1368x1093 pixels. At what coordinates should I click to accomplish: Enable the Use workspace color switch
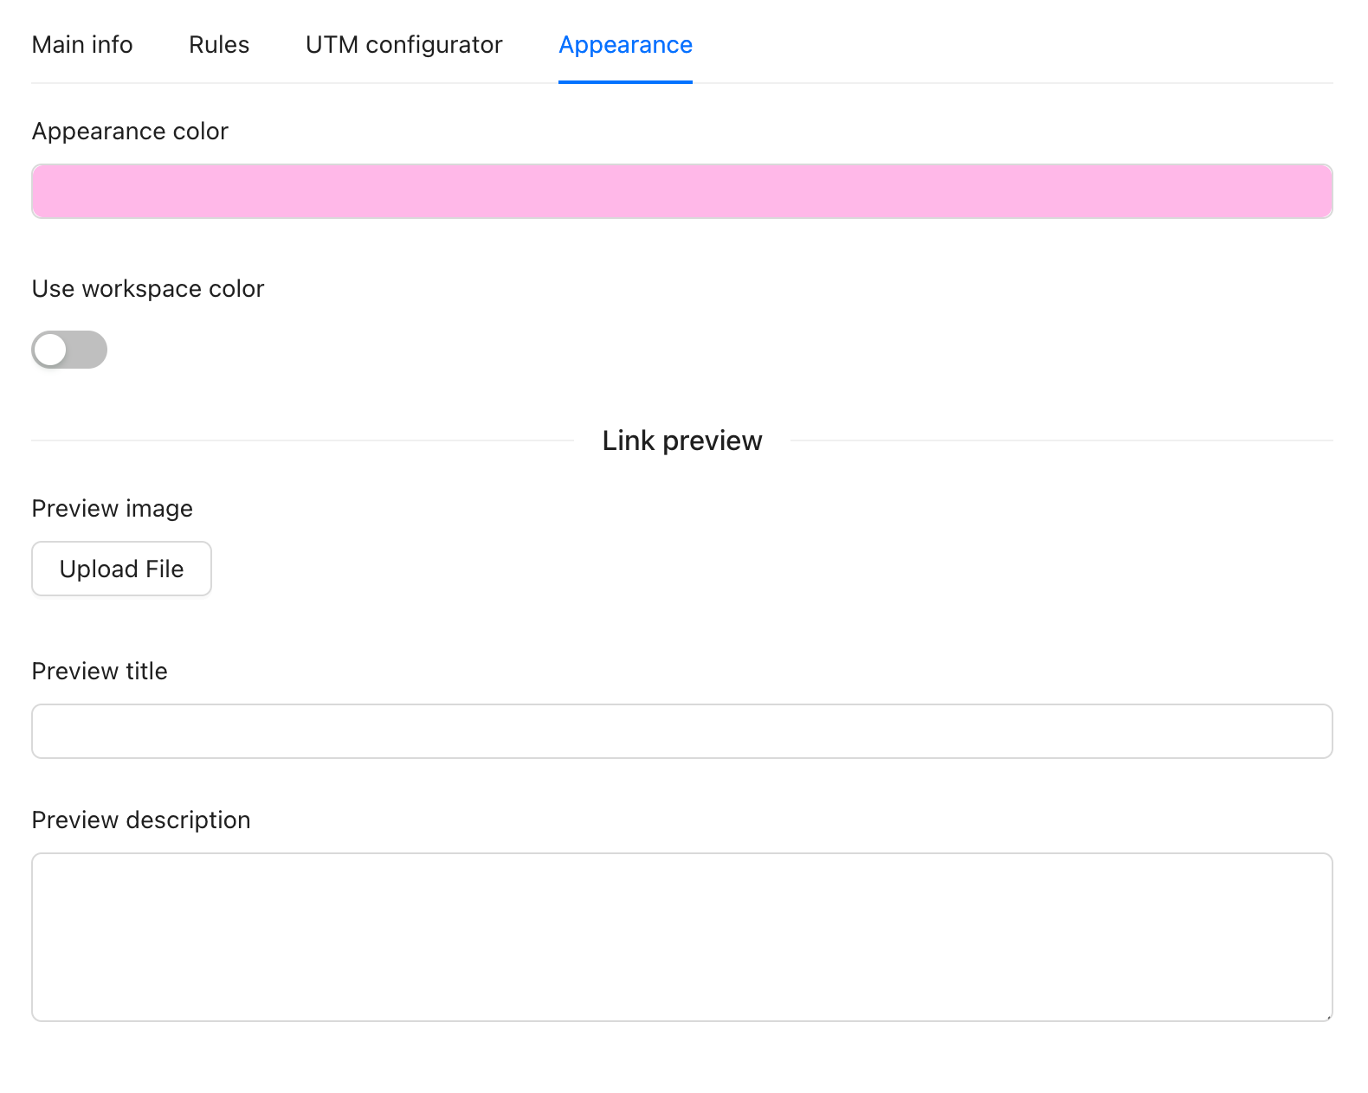click(x=69, y=350)
